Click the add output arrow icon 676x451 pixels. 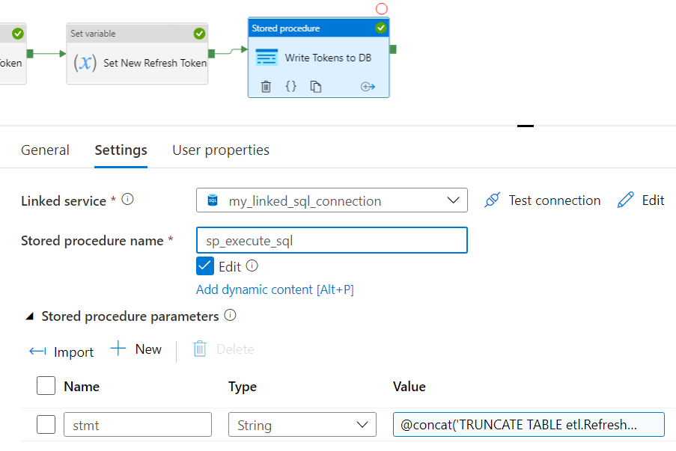(x=368, y=86)
